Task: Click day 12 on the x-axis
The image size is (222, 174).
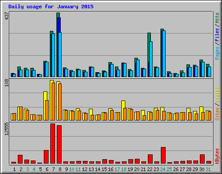Action: point(85,169)
